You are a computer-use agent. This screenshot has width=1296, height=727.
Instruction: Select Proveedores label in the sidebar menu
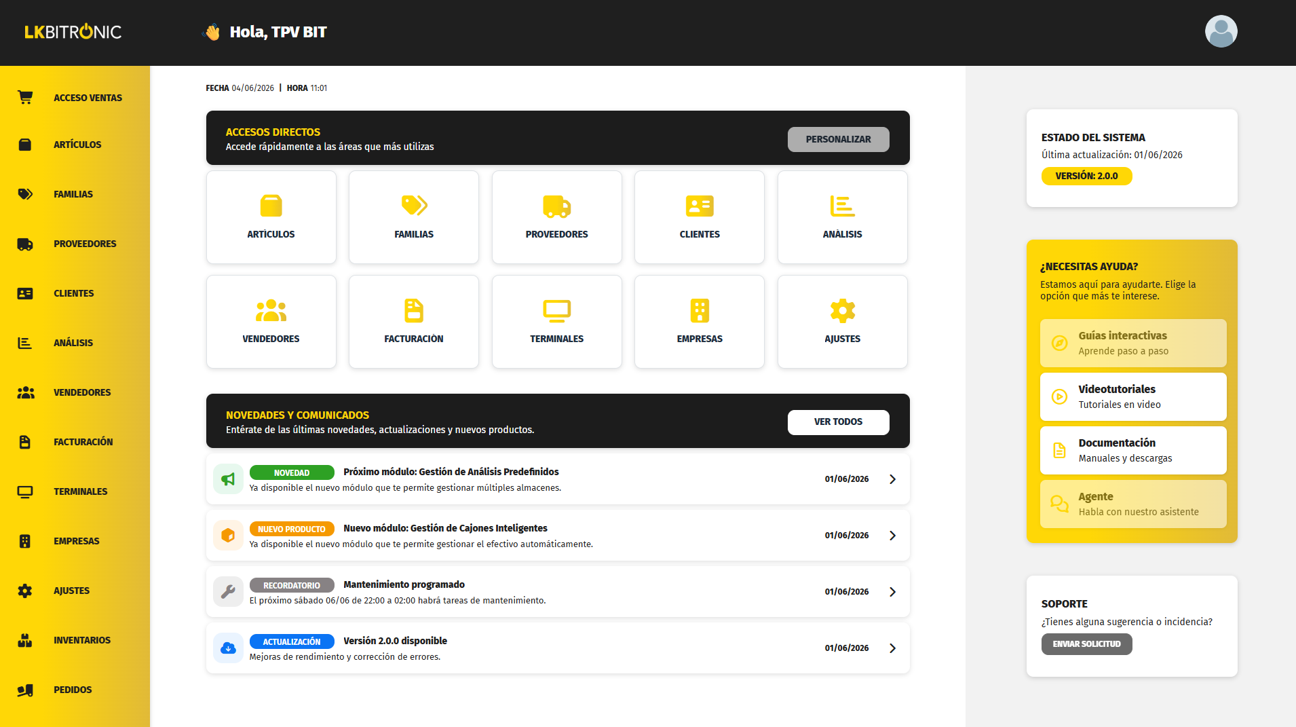[x=85, y=244]
